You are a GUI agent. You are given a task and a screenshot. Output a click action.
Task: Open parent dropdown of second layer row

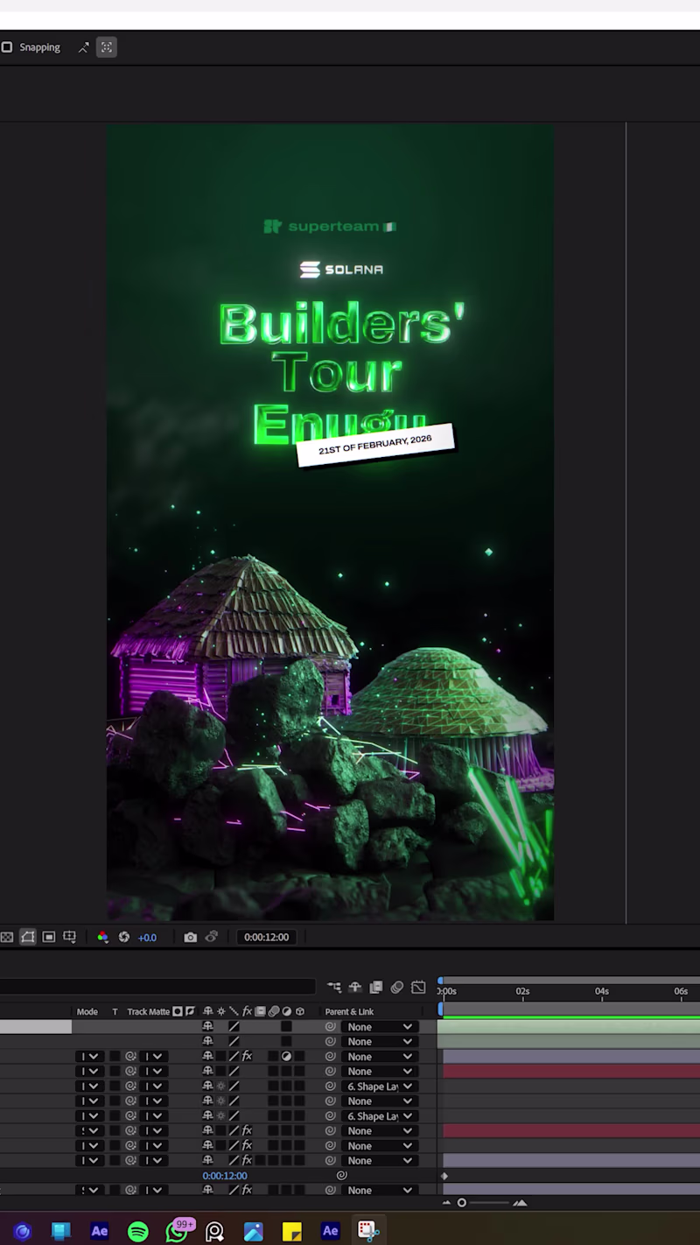pos(379,1042)
